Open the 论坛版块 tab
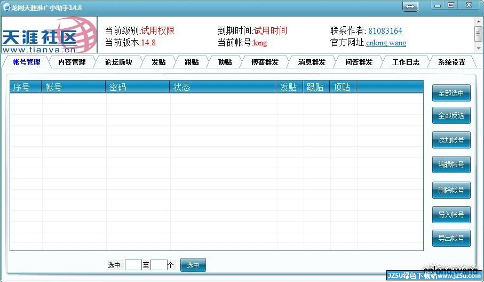This screenshot has height=282, width=484. [x=118, y=62]
